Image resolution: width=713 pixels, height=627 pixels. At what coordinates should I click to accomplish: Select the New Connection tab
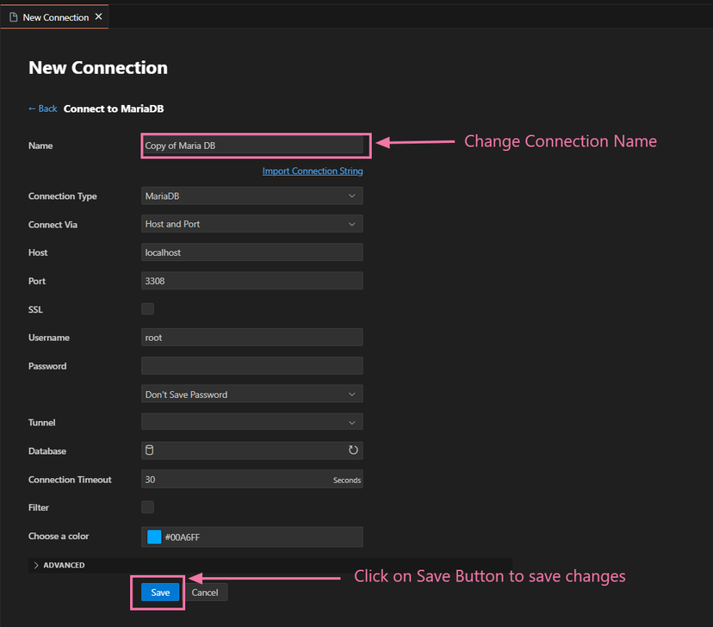[x=55, y=17]
